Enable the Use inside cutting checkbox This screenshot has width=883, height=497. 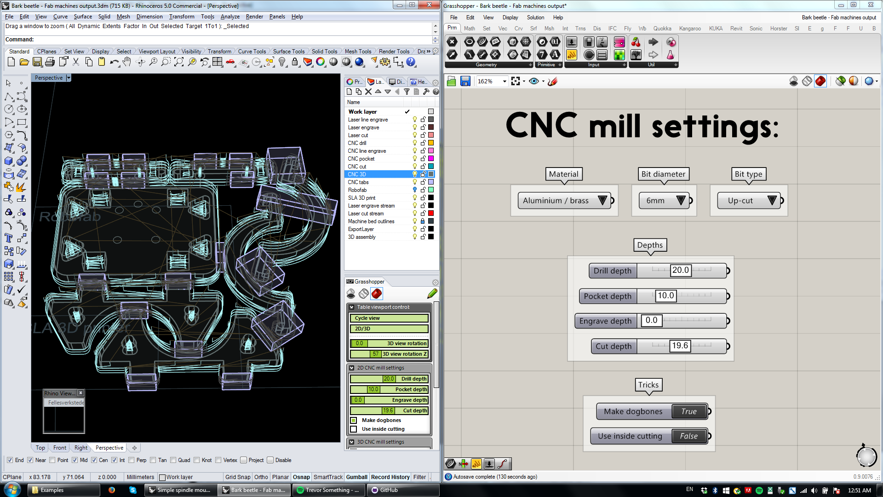[x=354, y=429]
